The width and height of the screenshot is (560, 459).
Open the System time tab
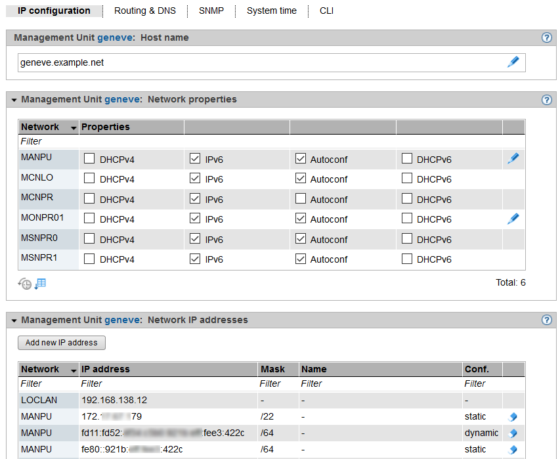click(x=271, y=11)
